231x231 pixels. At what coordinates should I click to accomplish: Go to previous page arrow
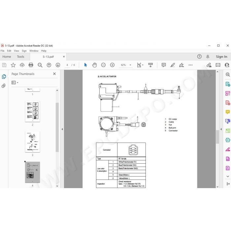point(49,65)
